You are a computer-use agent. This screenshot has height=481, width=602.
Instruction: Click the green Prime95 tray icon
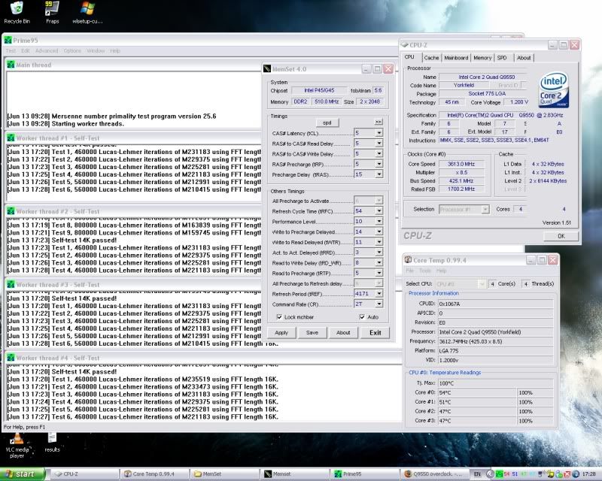pos(499,474)
